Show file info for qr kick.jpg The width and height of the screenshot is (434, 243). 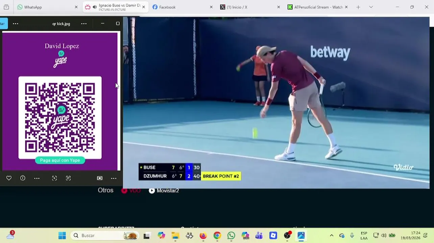click(23, 178)
